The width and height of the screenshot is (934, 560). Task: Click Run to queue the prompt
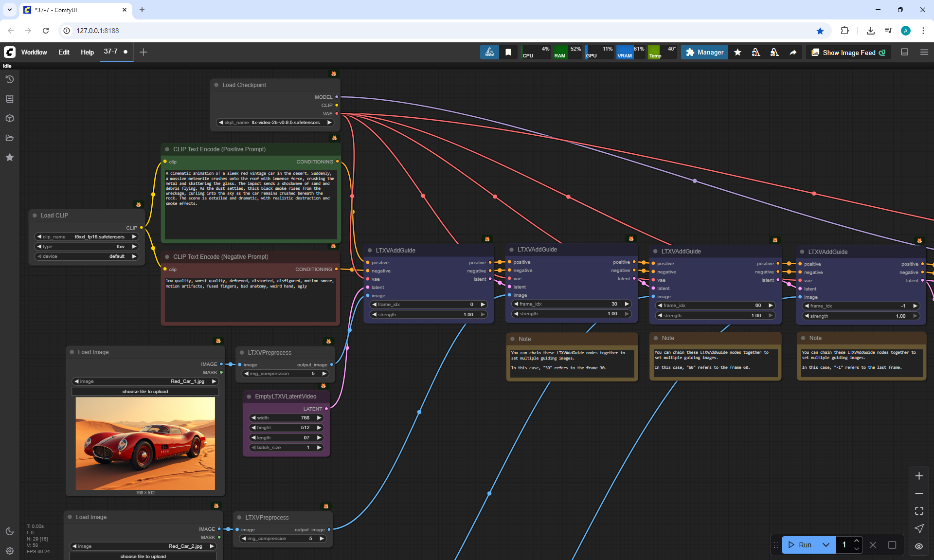(x=800, y=545)
